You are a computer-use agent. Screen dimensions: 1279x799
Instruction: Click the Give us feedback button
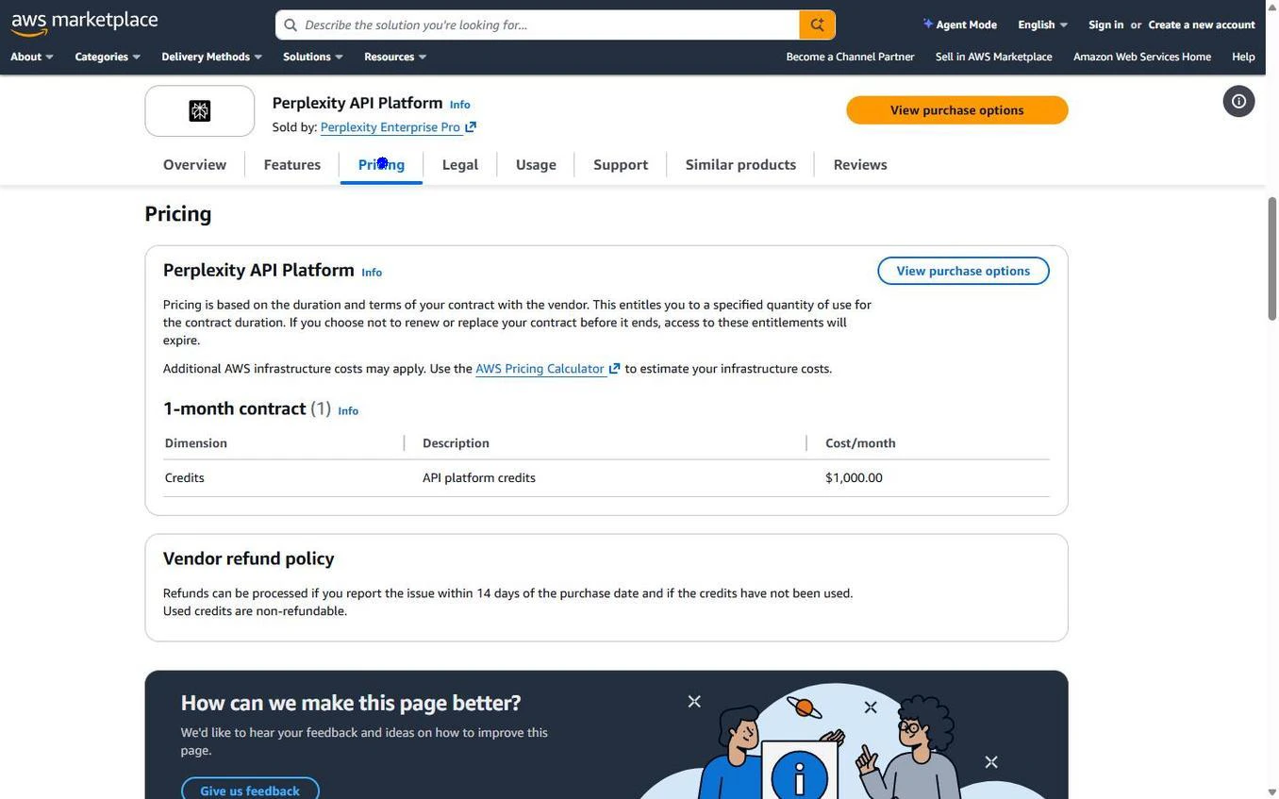(250, 789)
